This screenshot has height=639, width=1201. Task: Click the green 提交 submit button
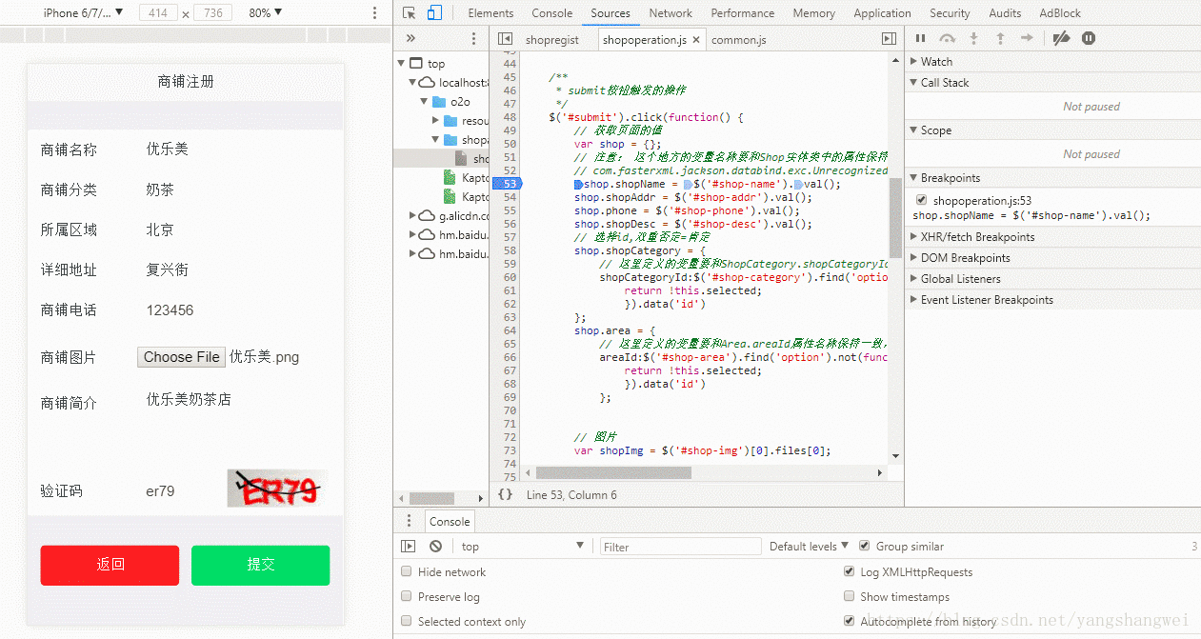(260, 565)
